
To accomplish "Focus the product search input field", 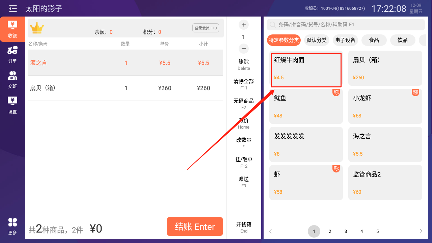I will click(x=346, y=25).
